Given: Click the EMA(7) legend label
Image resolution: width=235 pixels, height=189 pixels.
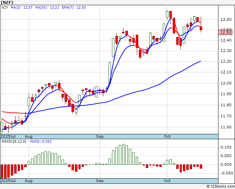Looking at the screenshot, I should [x=68, y=8].
